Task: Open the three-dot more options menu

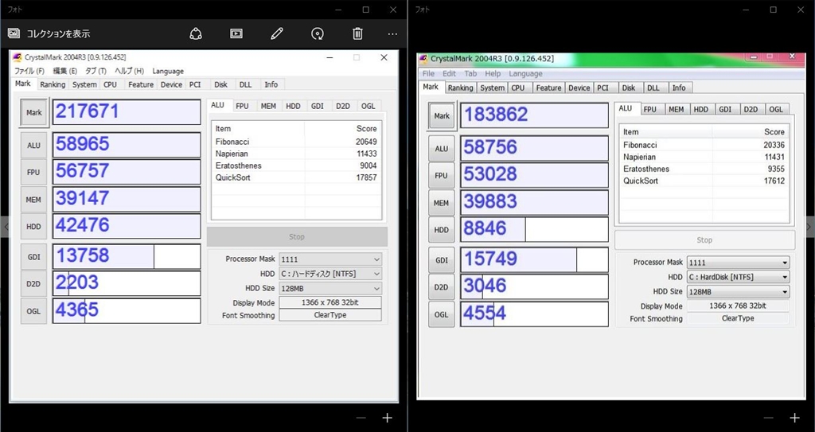Action: [392, 33]
